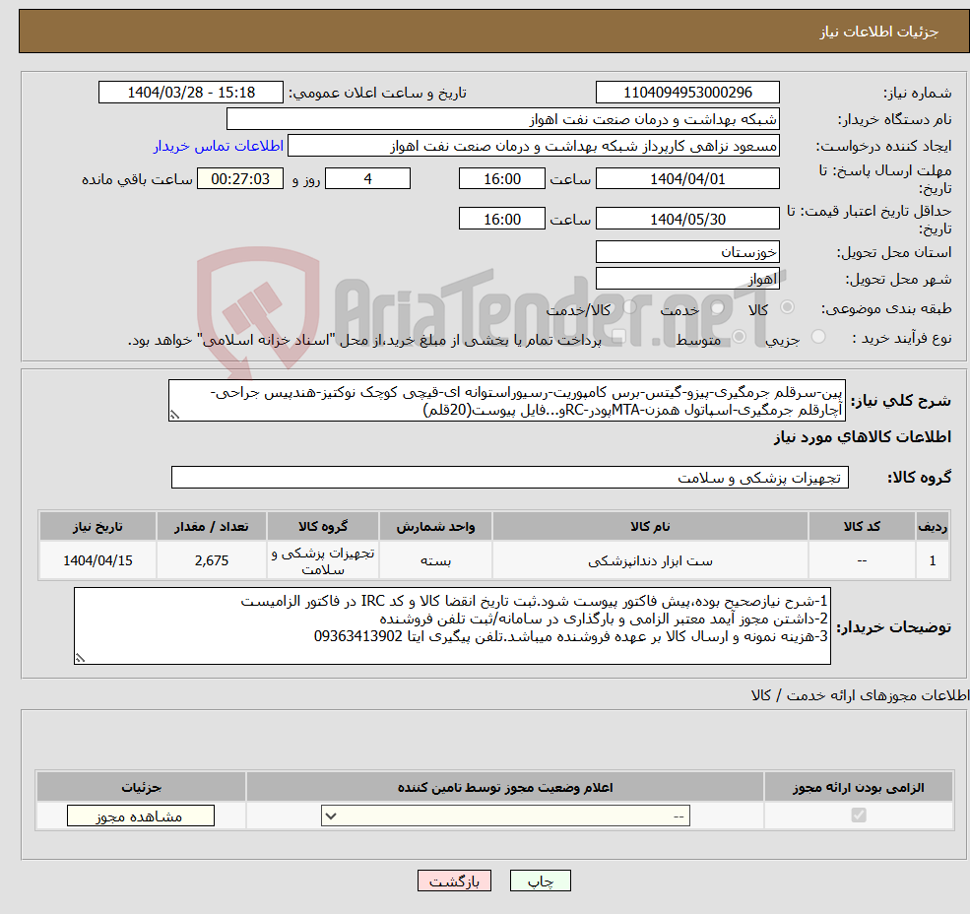Image resolution: width=970 pixels, height=914 pixels.
Task: Click the countdown timer showing 00:27:03
Action: coord(240,178)
